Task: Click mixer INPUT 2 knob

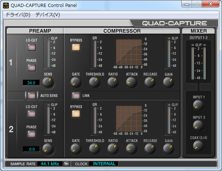Action: click(198, 125)
